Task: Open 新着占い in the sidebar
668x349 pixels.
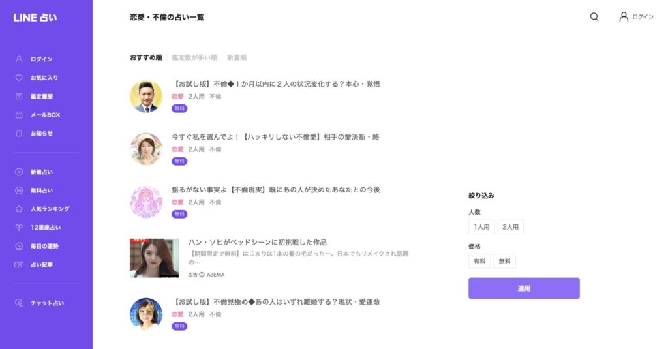Action: click(x=42, y=172)
